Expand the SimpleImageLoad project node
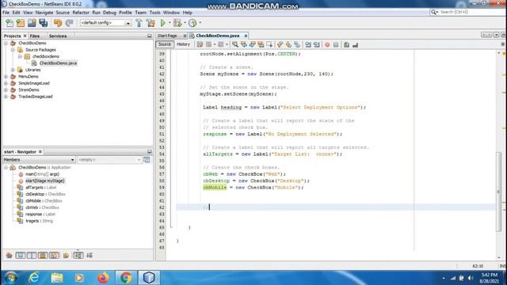 click(6, 83)
